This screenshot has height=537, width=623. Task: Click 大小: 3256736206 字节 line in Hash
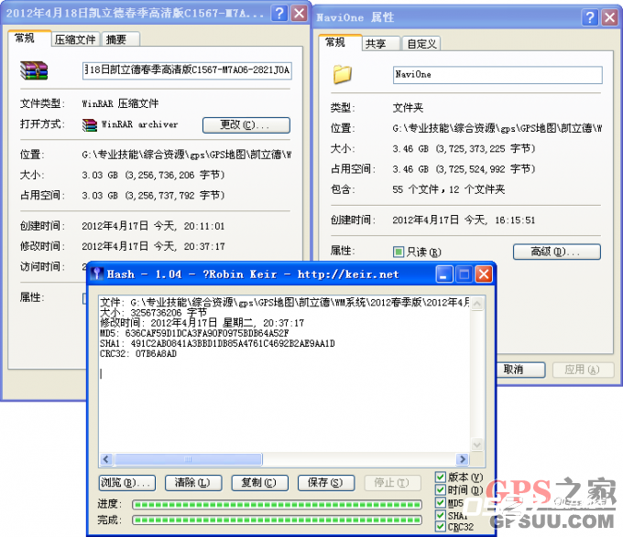click(x=153, y=313)
